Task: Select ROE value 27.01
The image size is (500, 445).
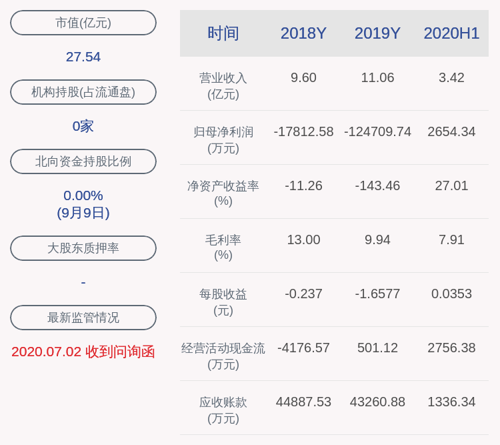Action: click(451, 185)
